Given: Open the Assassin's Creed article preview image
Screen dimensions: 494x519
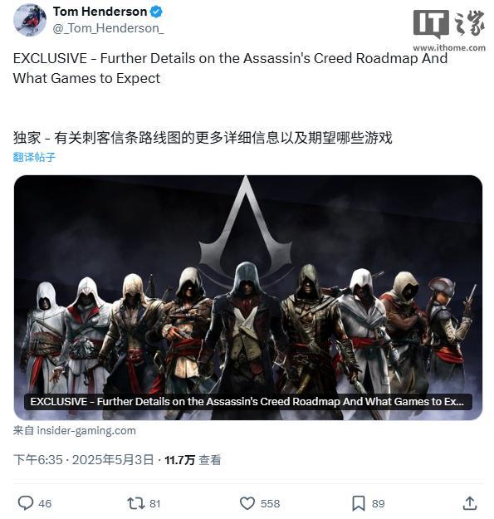Looking at the screenshot, I should [247, 297].
